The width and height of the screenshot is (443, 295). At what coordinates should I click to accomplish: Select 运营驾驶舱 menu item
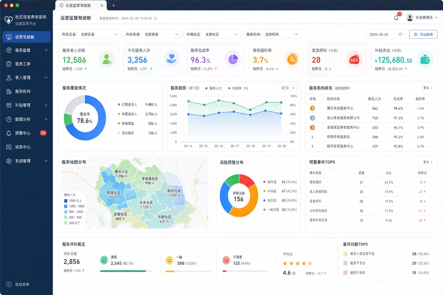[26, 37]
